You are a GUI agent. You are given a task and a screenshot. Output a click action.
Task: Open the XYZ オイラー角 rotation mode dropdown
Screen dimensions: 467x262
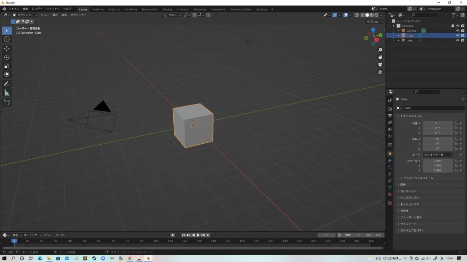pyautogui.click(x=438, y=155)
